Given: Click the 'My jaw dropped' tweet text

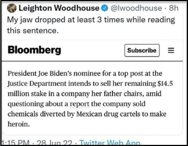Looking at the screenshot, I should pyautogui.click(x=91, y=25).
